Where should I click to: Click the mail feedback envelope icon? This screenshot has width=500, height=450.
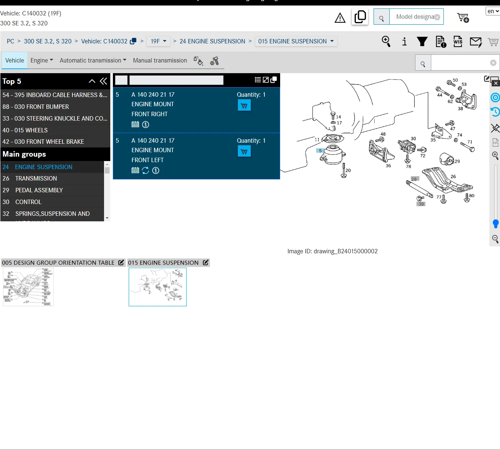pyautogui.click(x=476, y=42)
